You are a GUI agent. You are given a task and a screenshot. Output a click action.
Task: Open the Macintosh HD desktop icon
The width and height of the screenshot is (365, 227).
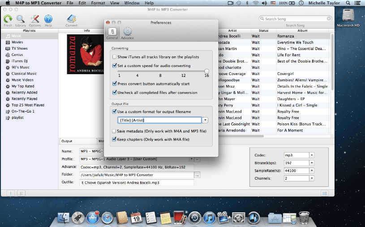[x=348, y=16]
